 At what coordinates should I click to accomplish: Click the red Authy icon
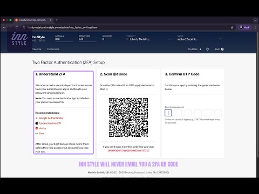point(37,128)
